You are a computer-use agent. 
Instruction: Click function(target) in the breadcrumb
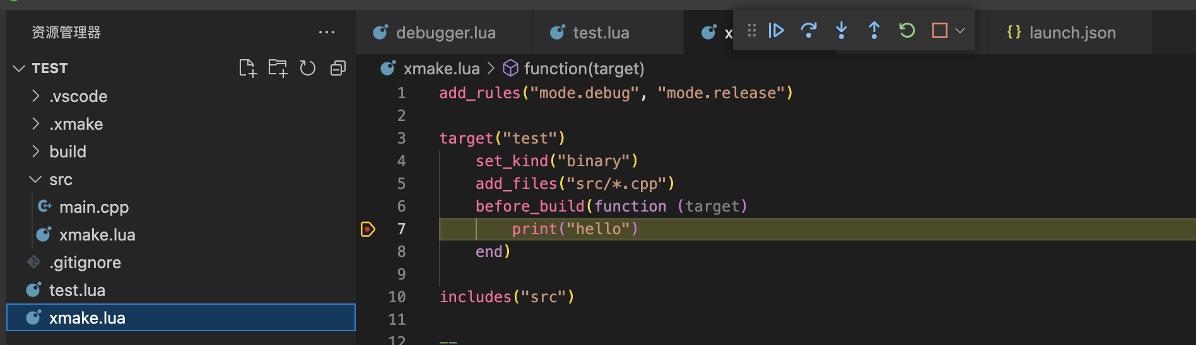(x=583, y=68)
